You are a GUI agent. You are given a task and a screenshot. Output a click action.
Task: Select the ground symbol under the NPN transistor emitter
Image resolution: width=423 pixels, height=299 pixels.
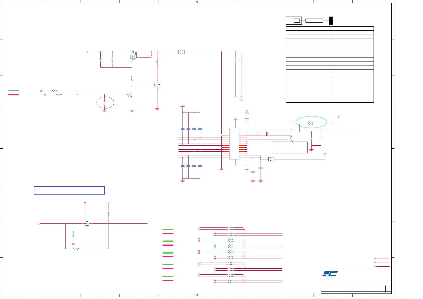point(132,111)
